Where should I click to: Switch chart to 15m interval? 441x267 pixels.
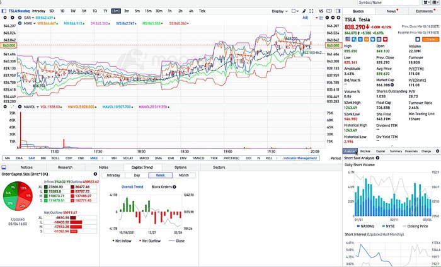pyautogui.click(x=148, y=11)
